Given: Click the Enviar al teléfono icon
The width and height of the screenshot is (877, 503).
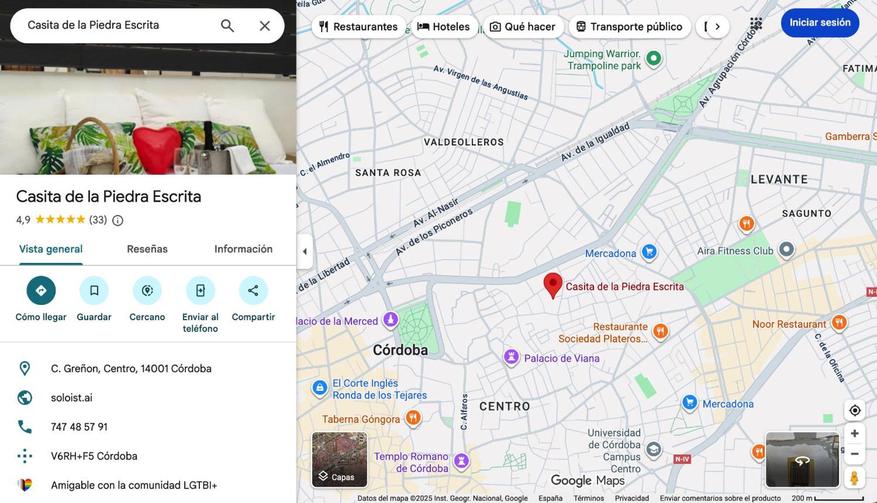Looking at the screenshot, I should point(200,290).
